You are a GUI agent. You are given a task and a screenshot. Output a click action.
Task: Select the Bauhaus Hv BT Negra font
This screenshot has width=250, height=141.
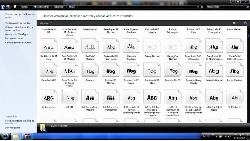[x=132, y=70]
